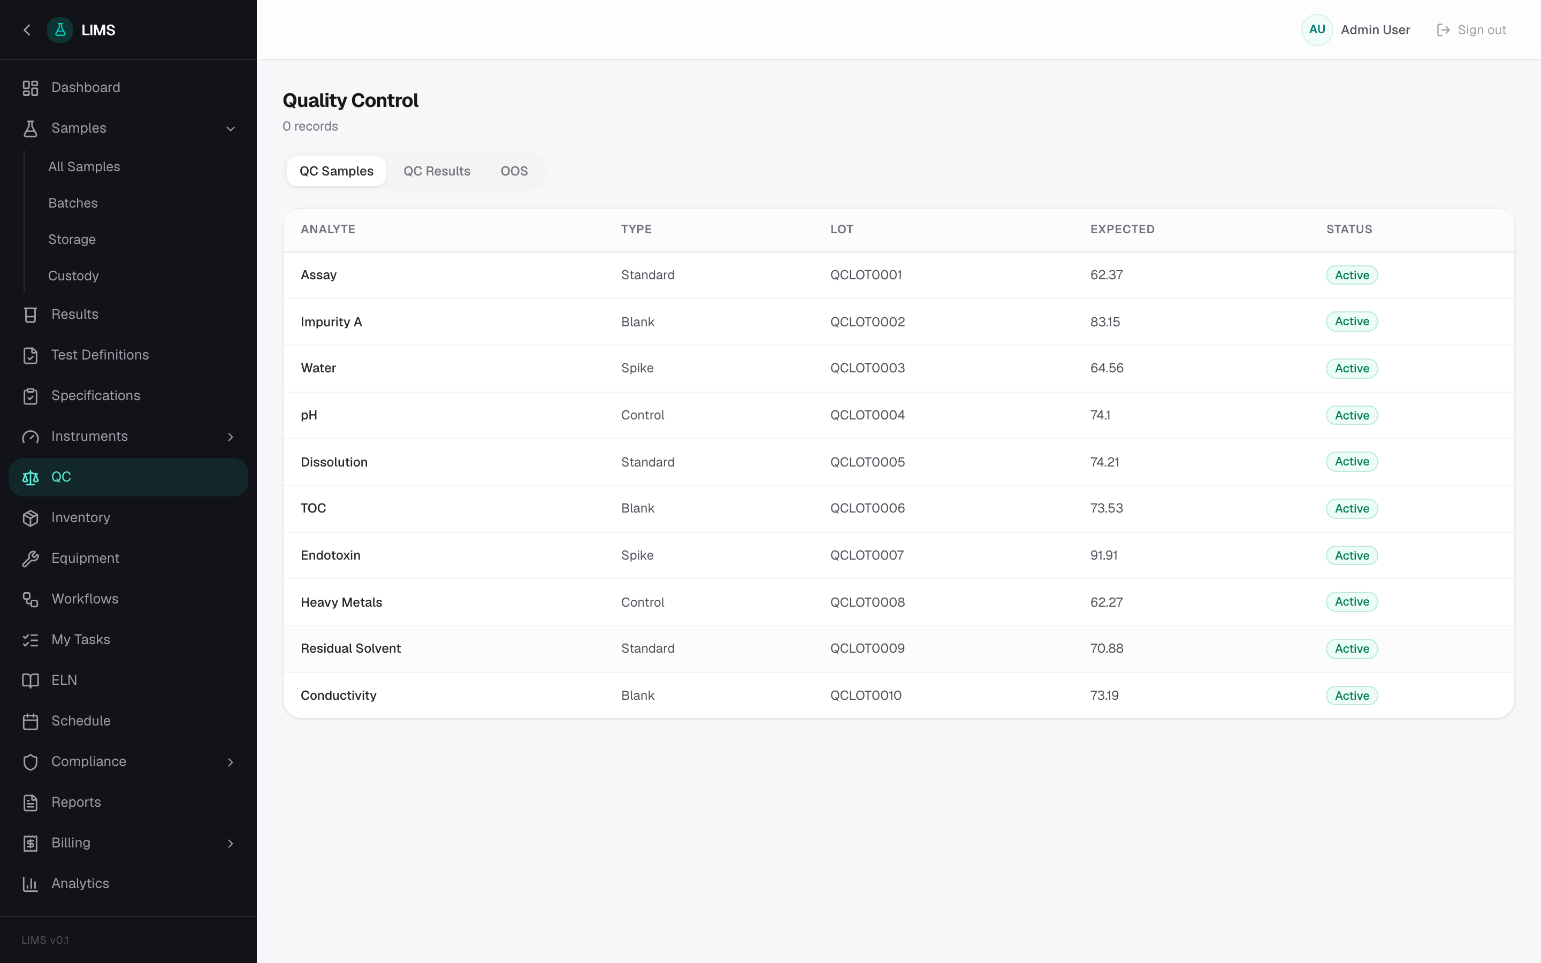This screenshot has height=963, width=1541.
Task: Sign out of the account
Action: 1471,30
